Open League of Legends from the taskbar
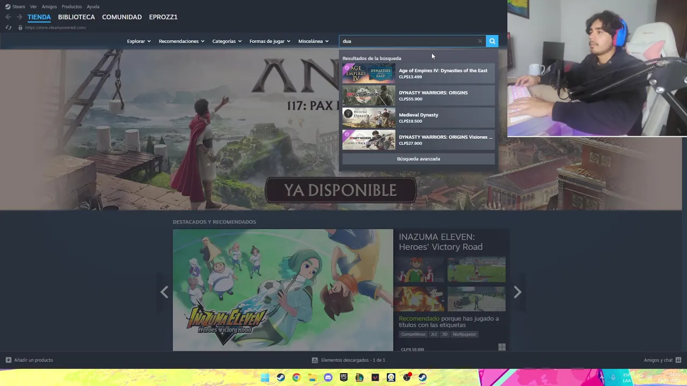This screenshot has width=687, height=386. pos(360,377)
